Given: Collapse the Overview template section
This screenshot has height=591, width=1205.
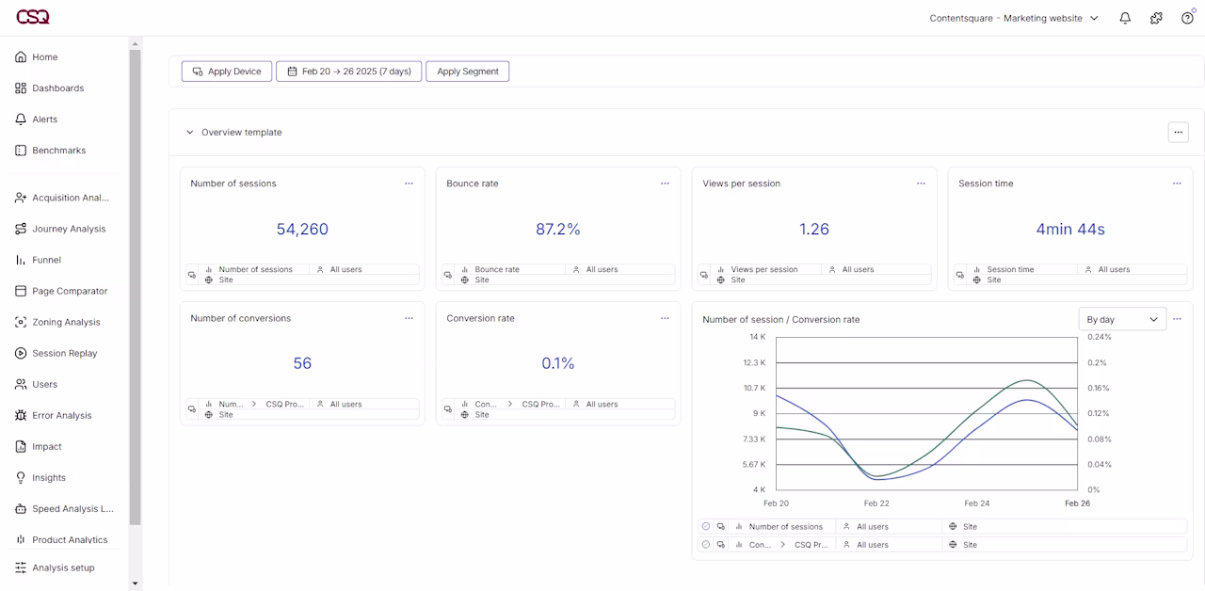Looking at the screenshot, I should (189, 133).
